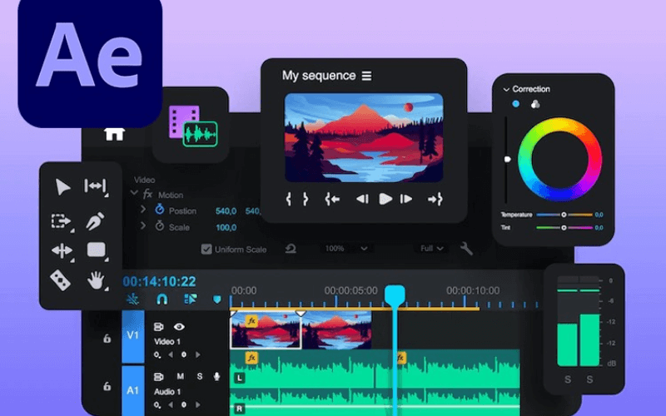Select the Pen tool

[x=95, y=222]
